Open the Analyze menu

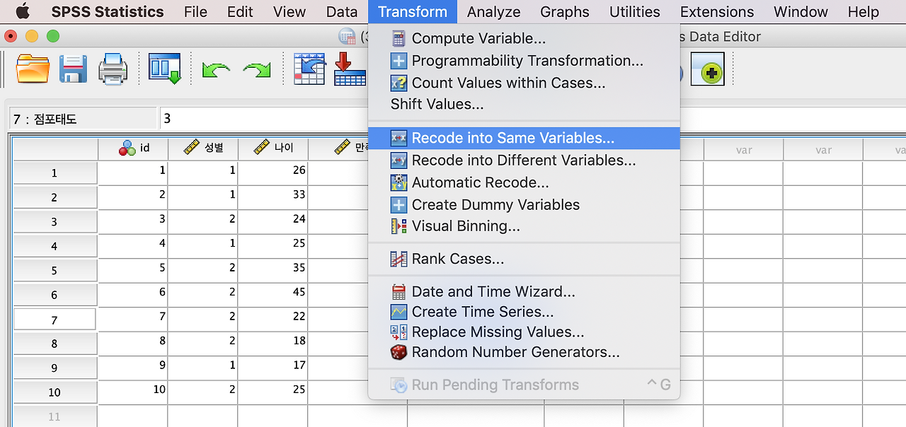tap(493, 12)
